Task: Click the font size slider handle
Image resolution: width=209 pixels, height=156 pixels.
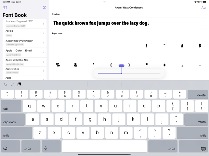Action: [122, 73]
